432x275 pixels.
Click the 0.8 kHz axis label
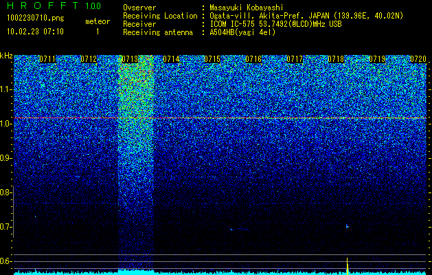[x=5, y=192]
